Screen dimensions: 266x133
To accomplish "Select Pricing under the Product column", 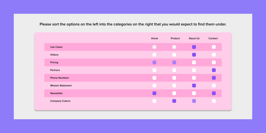I will (174, 62).
